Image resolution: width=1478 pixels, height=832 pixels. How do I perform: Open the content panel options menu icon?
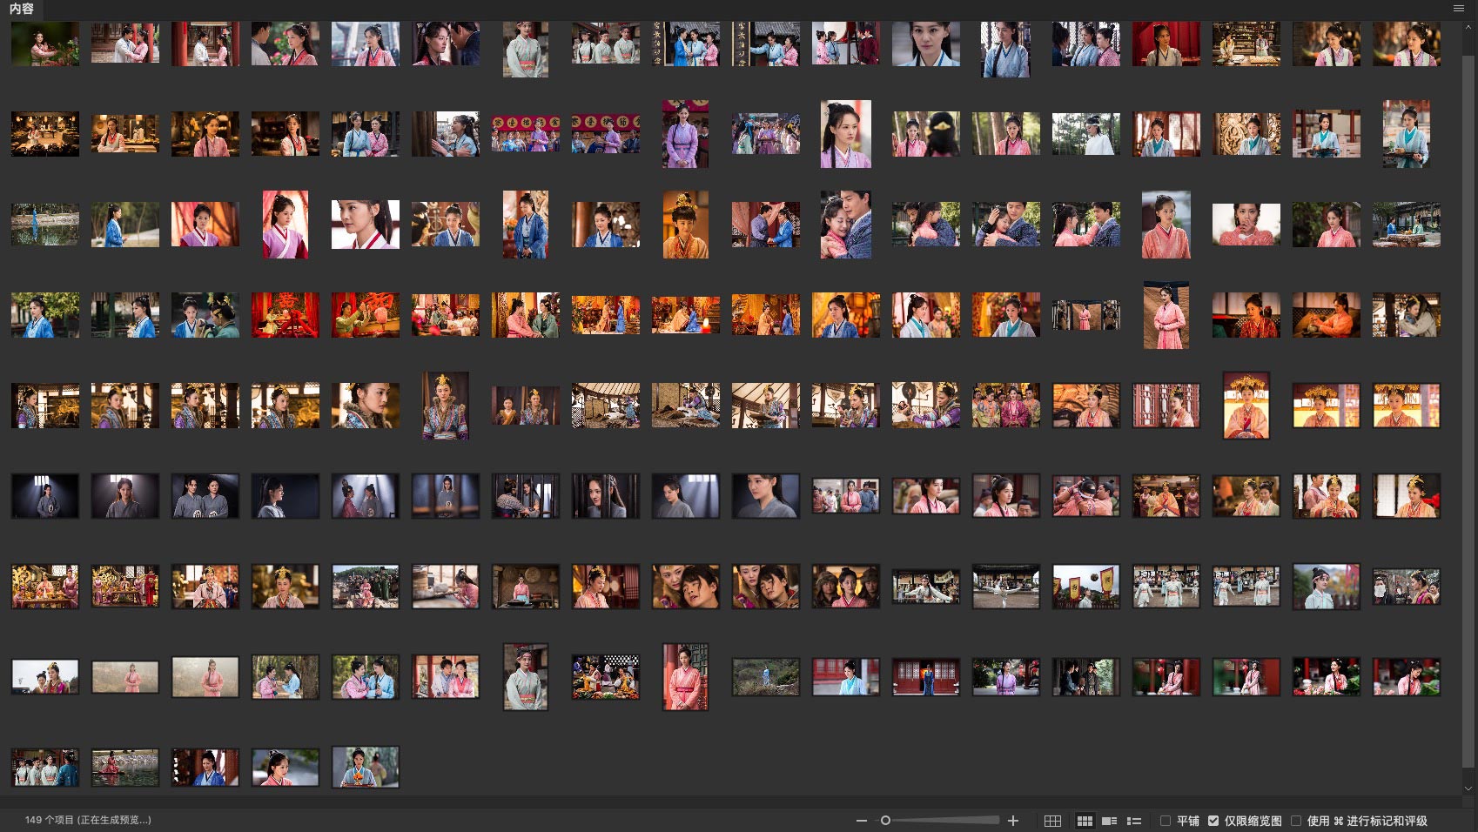1459,8
